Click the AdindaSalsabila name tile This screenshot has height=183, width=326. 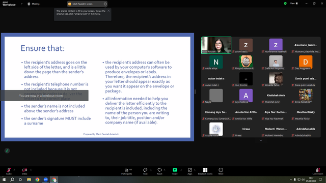306,129
